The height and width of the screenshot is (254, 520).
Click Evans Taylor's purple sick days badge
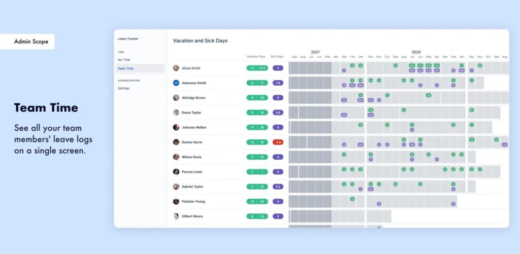tap(278, 113)
